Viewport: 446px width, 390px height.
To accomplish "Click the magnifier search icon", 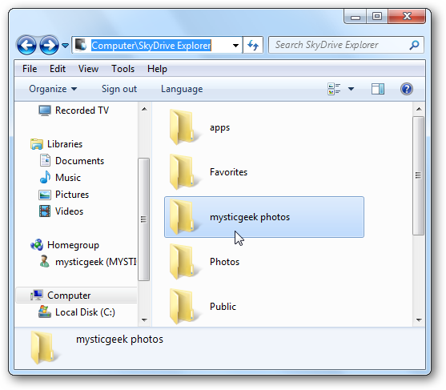I will [414, 45].
